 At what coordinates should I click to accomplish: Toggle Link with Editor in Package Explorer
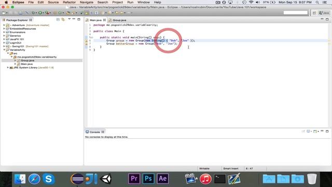pos(63,20)
